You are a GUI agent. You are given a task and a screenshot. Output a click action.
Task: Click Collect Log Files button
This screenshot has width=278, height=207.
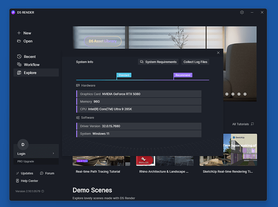point(195,62)
